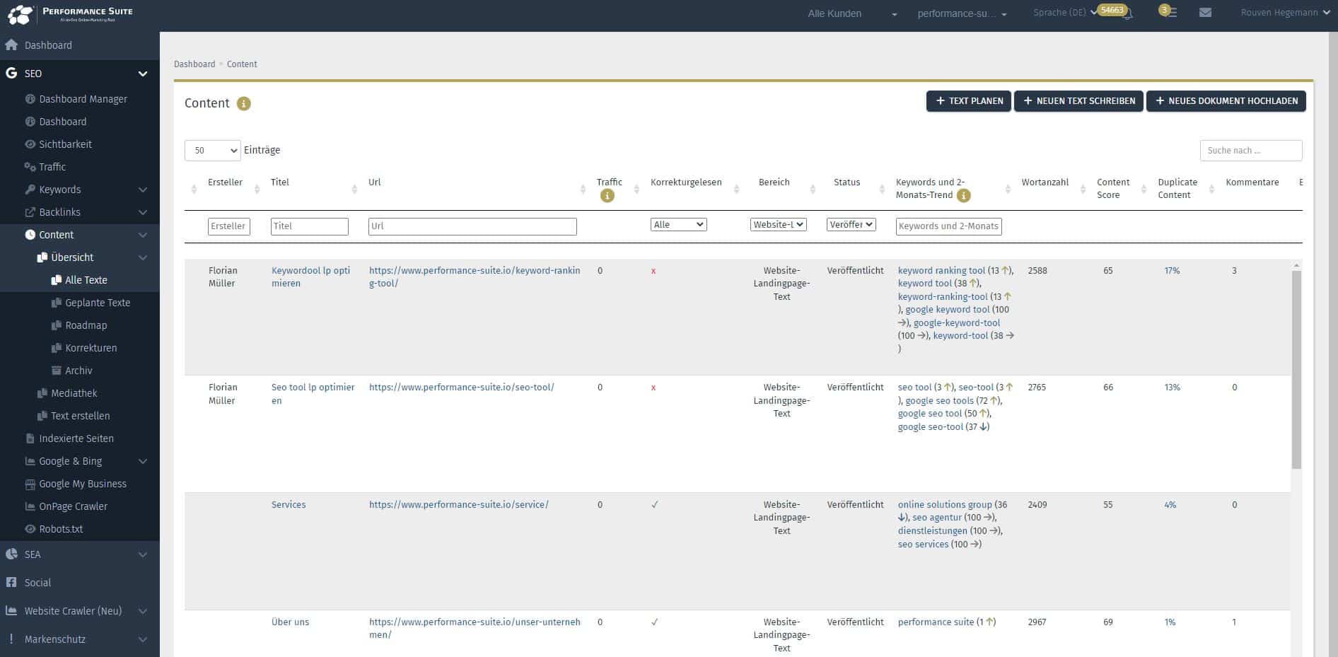Click the Keywords und 2-Monats-Trend info icon

click(963, 196)
